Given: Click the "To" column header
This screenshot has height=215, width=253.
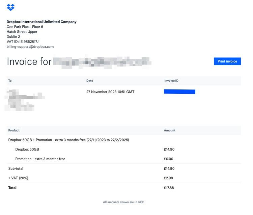Looking at the screenshot, I should [x=10, y=81].
